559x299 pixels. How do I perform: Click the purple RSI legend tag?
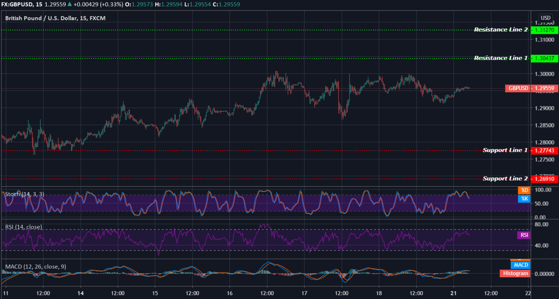pos(524,235)
